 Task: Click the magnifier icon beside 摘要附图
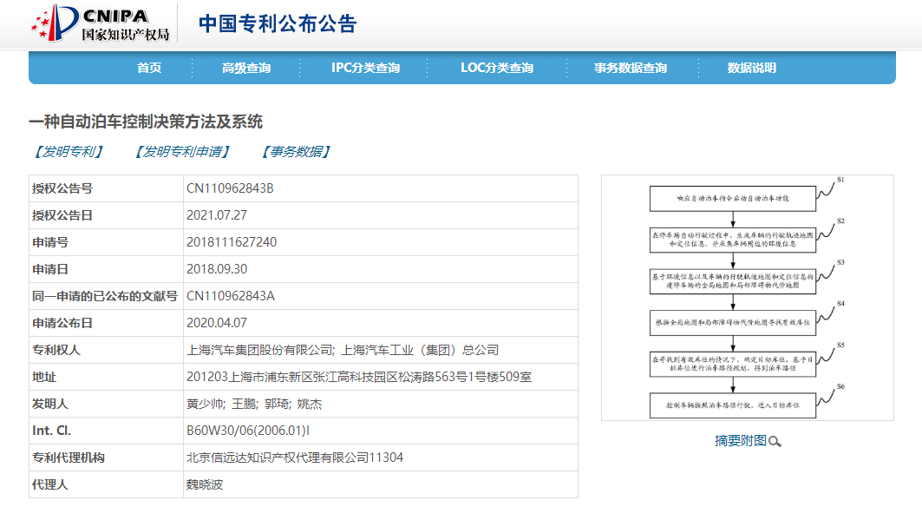tap(775, 442)
